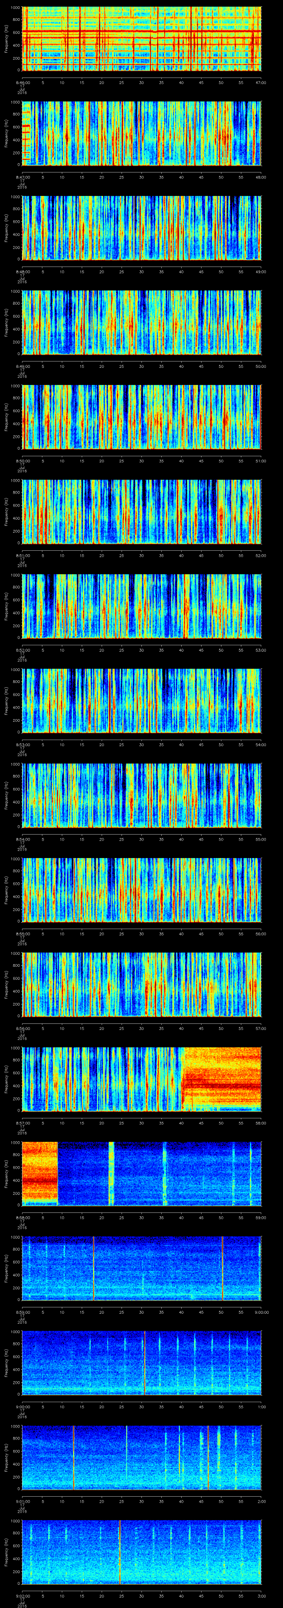The width and height of the screenshot is (283, 1608).
Task: Click the 8:53:00 start time label
Action: (22, 745)
